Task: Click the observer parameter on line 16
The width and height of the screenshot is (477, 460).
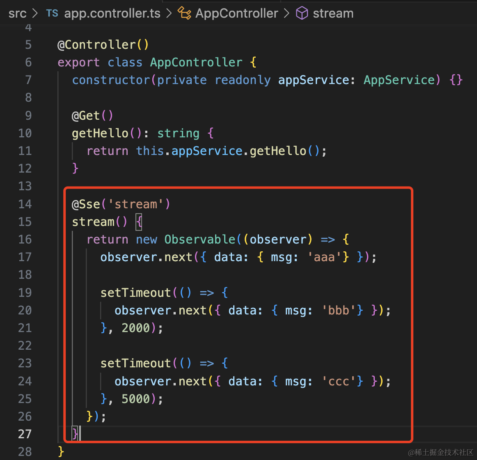Action: [x=278, y=239]
